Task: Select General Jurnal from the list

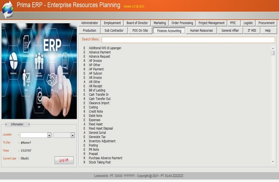Action: pos(98,132)
